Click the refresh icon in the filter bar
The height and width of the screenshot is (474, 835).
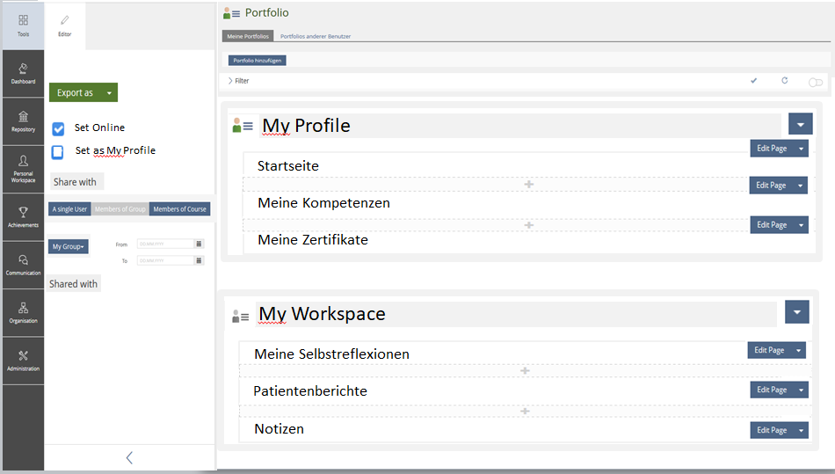(x=784, y=81)
